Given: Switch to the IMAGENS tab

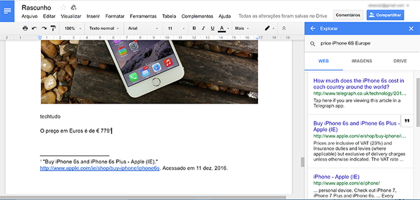Looking at the screenshot, I should click(x=362, y=61).
